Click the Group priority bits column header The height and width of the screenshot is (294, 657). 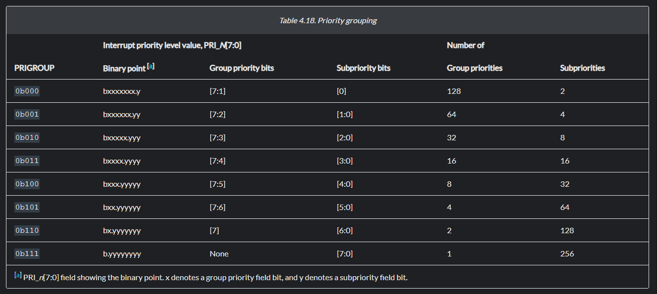(x=241, y=68)
